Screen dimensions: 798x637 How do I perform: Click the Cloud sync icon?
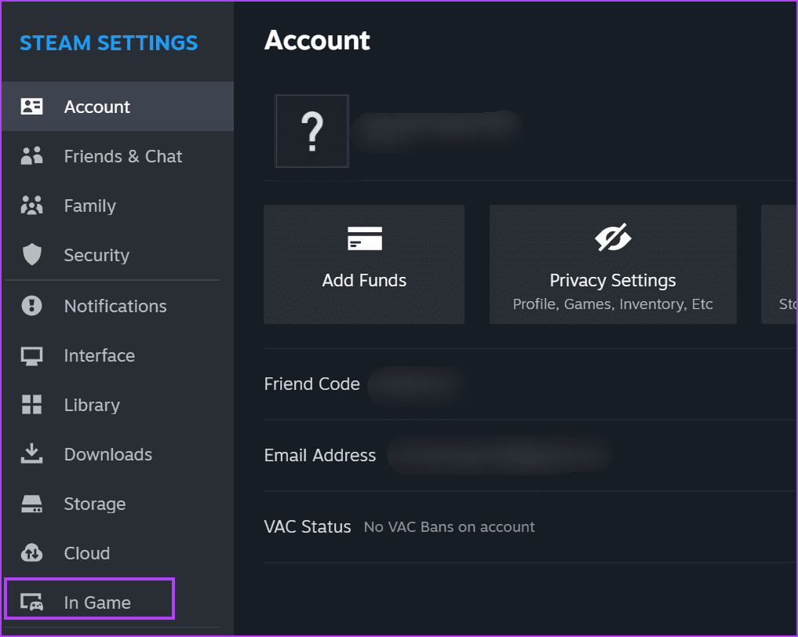(31, 552)
